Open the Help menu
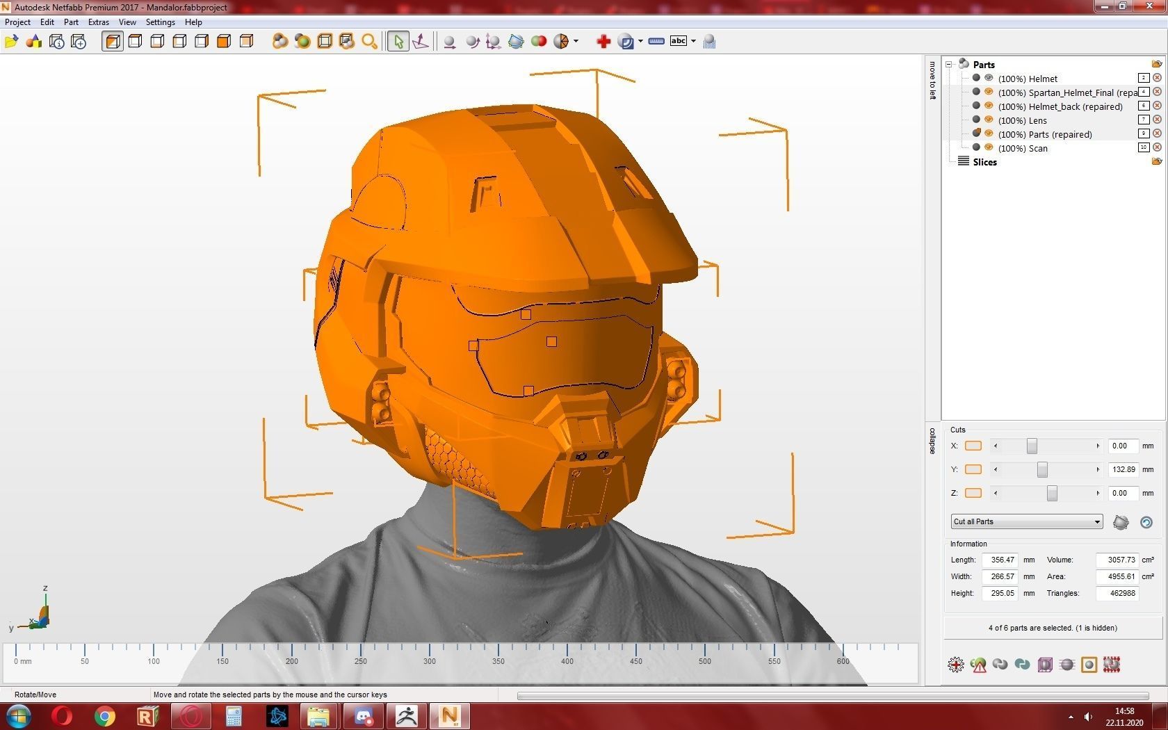 193,22
